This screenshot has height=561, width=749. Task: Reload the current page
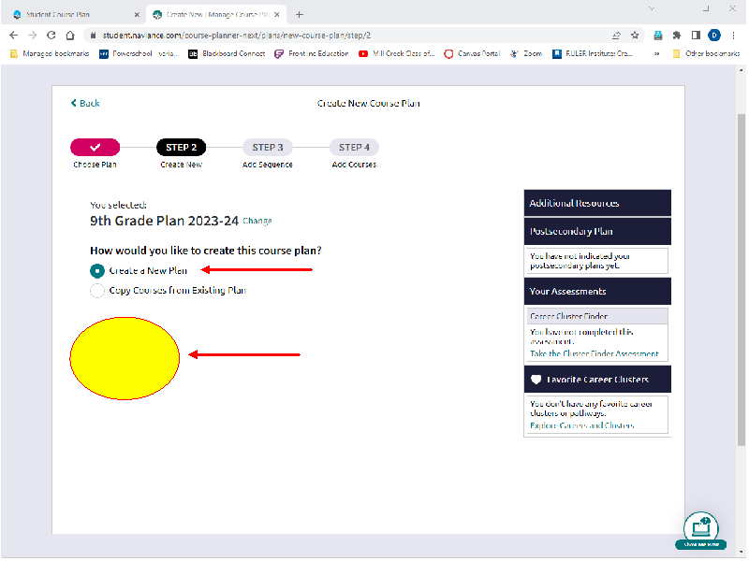point(51,36)
